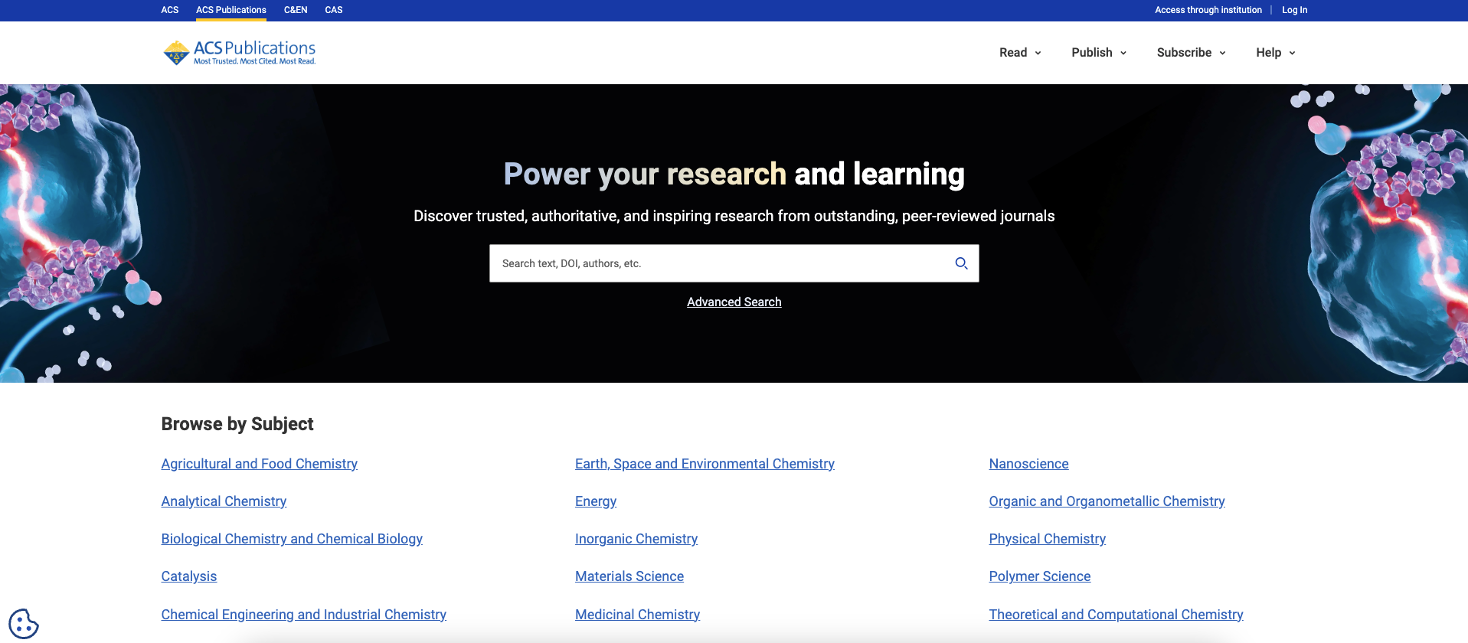The image size is (1468, 643).
Task: Open the Energy subject link
Action: 596,501
